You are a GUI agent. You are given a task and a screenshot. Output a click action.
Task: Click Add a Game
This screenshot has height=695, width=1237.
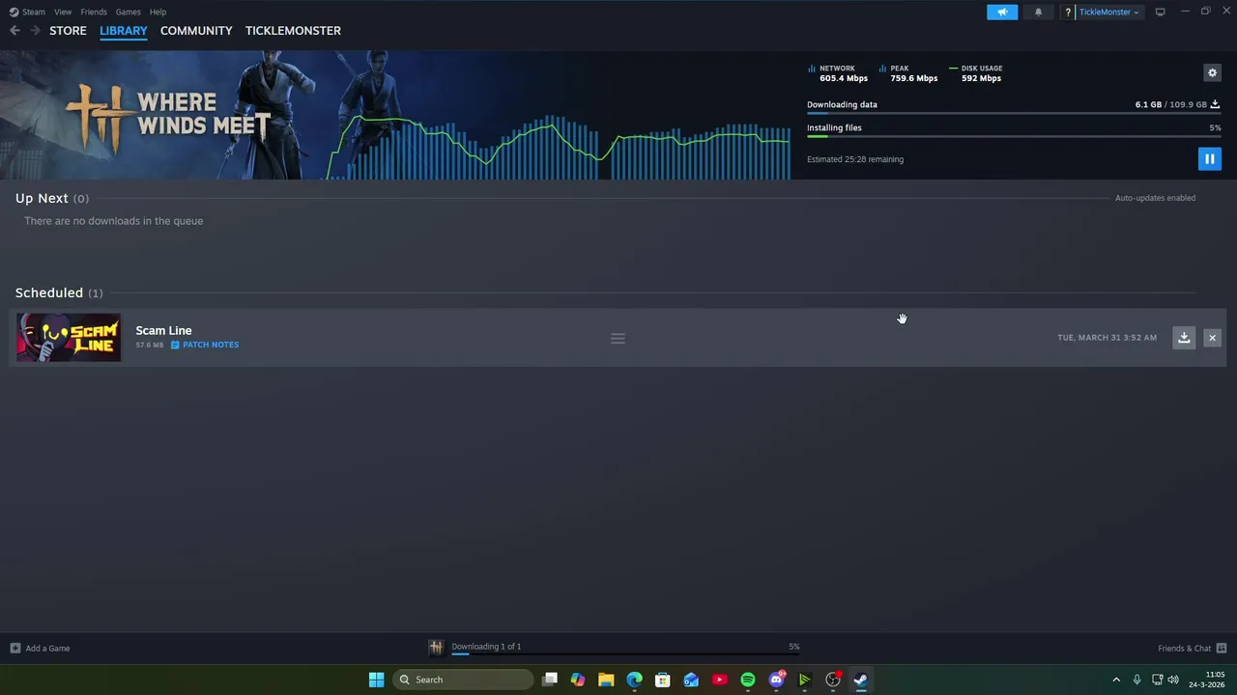coord(40,648)
